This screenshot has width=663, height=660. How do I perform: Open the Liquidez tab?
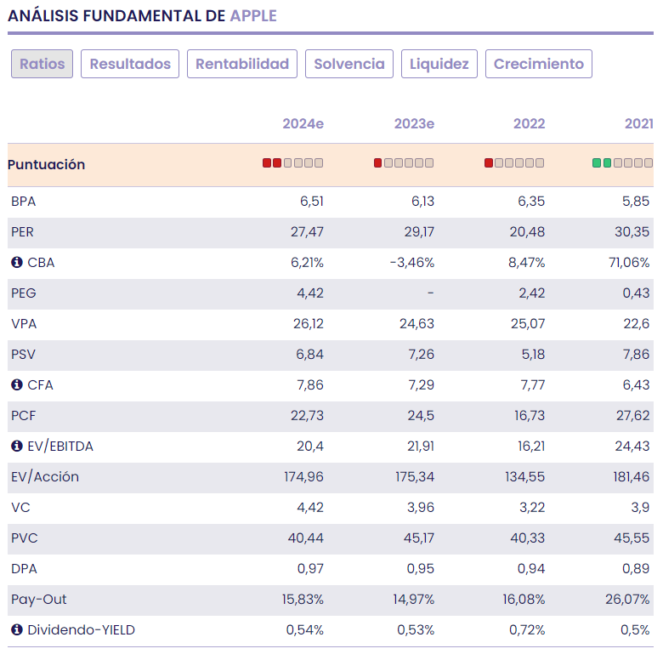[439, 64]
